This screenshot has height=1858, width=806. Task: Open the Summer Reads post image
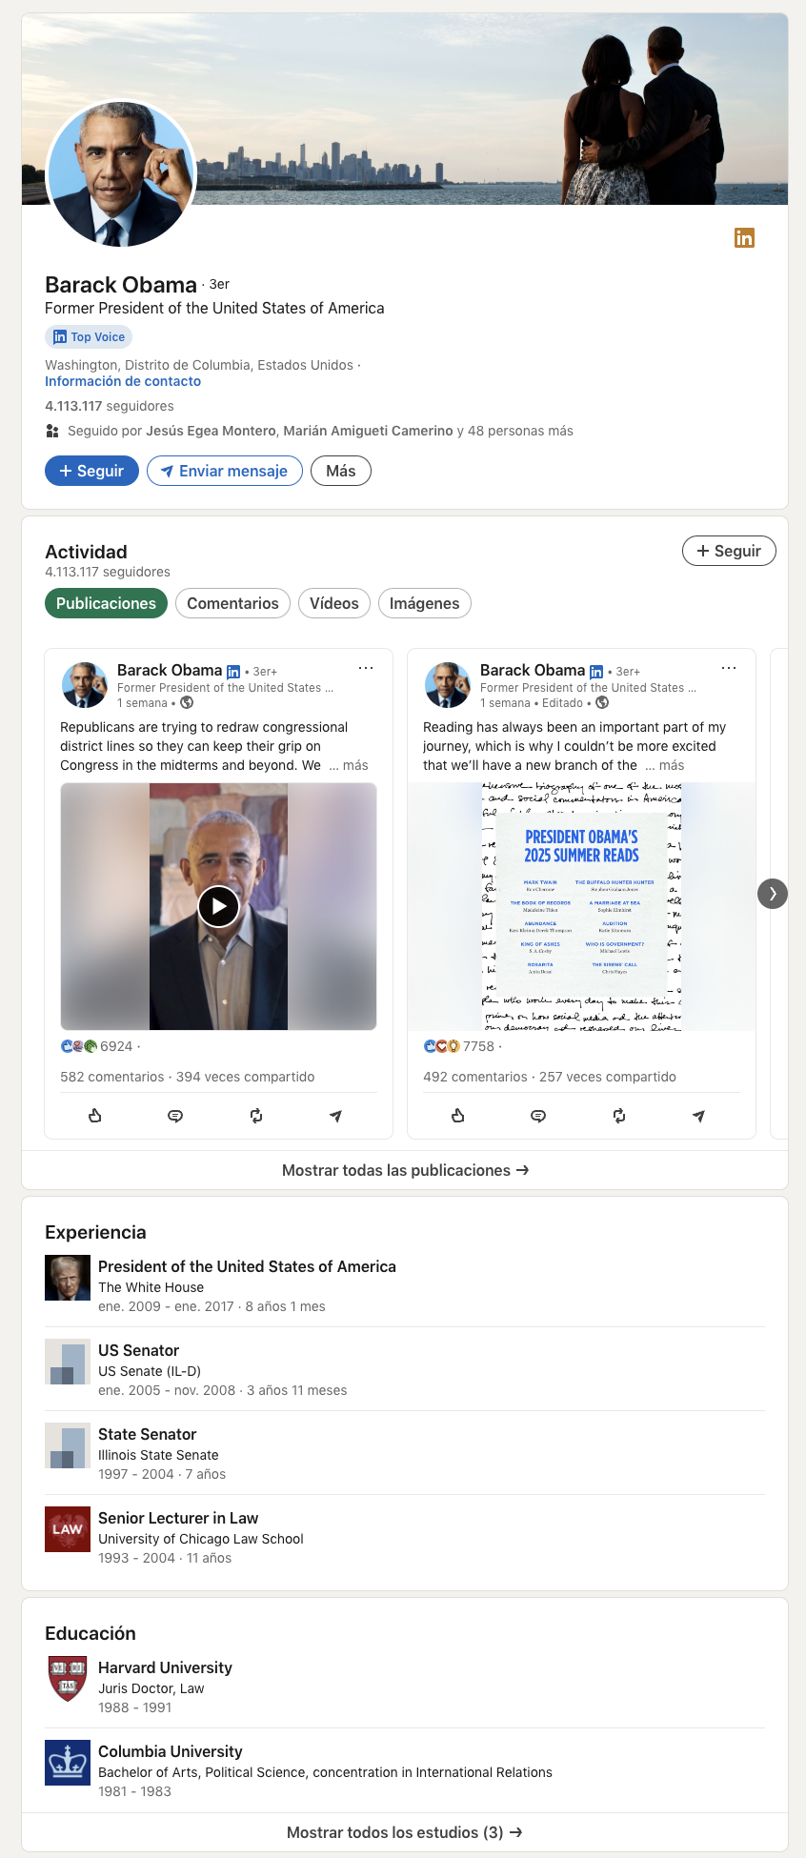pyautogui.click(x=581, y=906)
